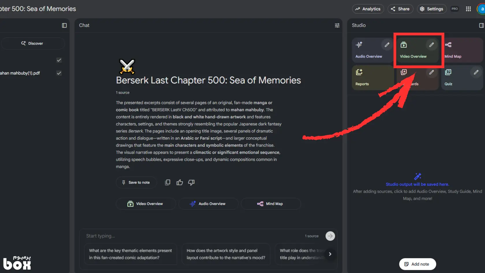The height and width of the screenshot is (273, 485).
Task: Collapse the Sources panel
Action: [64, 25]
